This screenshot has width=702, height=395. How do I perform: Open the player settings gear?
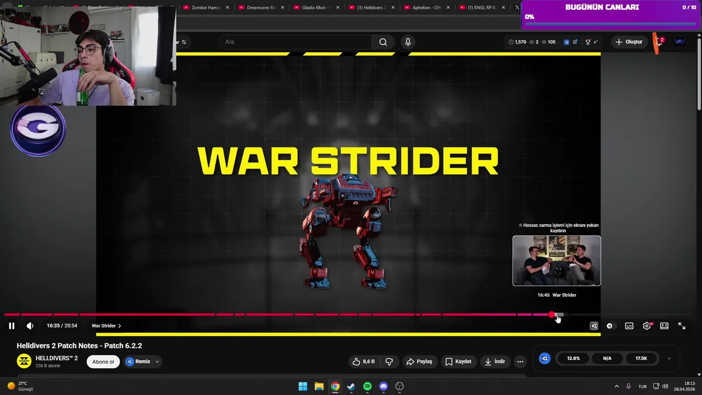coord(647,326)
